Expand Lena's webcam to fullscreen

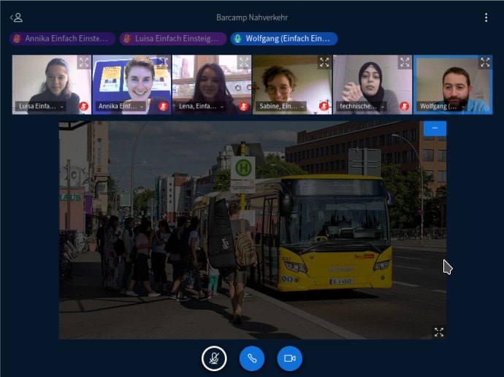(244, 63)
